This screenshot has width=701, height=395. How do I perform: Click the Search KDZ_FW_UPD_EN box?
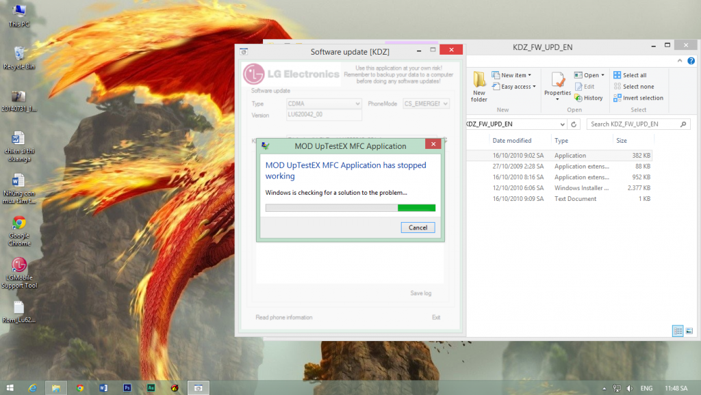(x=638, y=124)
